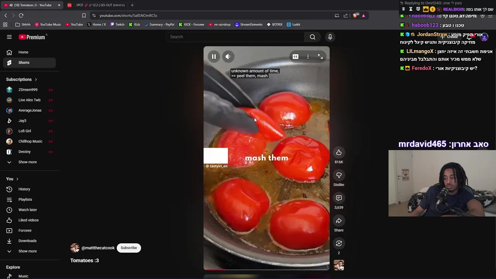Open the Destiny subscription
The width and height of the screenshot is (496, 279).
point(29,152)
